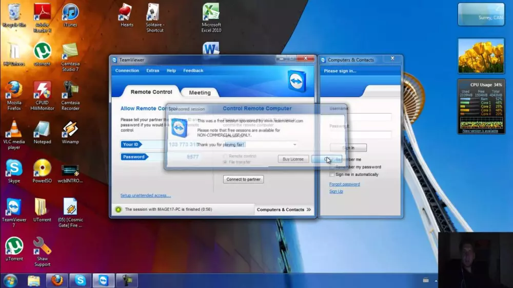Select the Solitaire shortcut icon
Image resolution: width=513 pixels, height=288 pixels.
tap(155, 17)
